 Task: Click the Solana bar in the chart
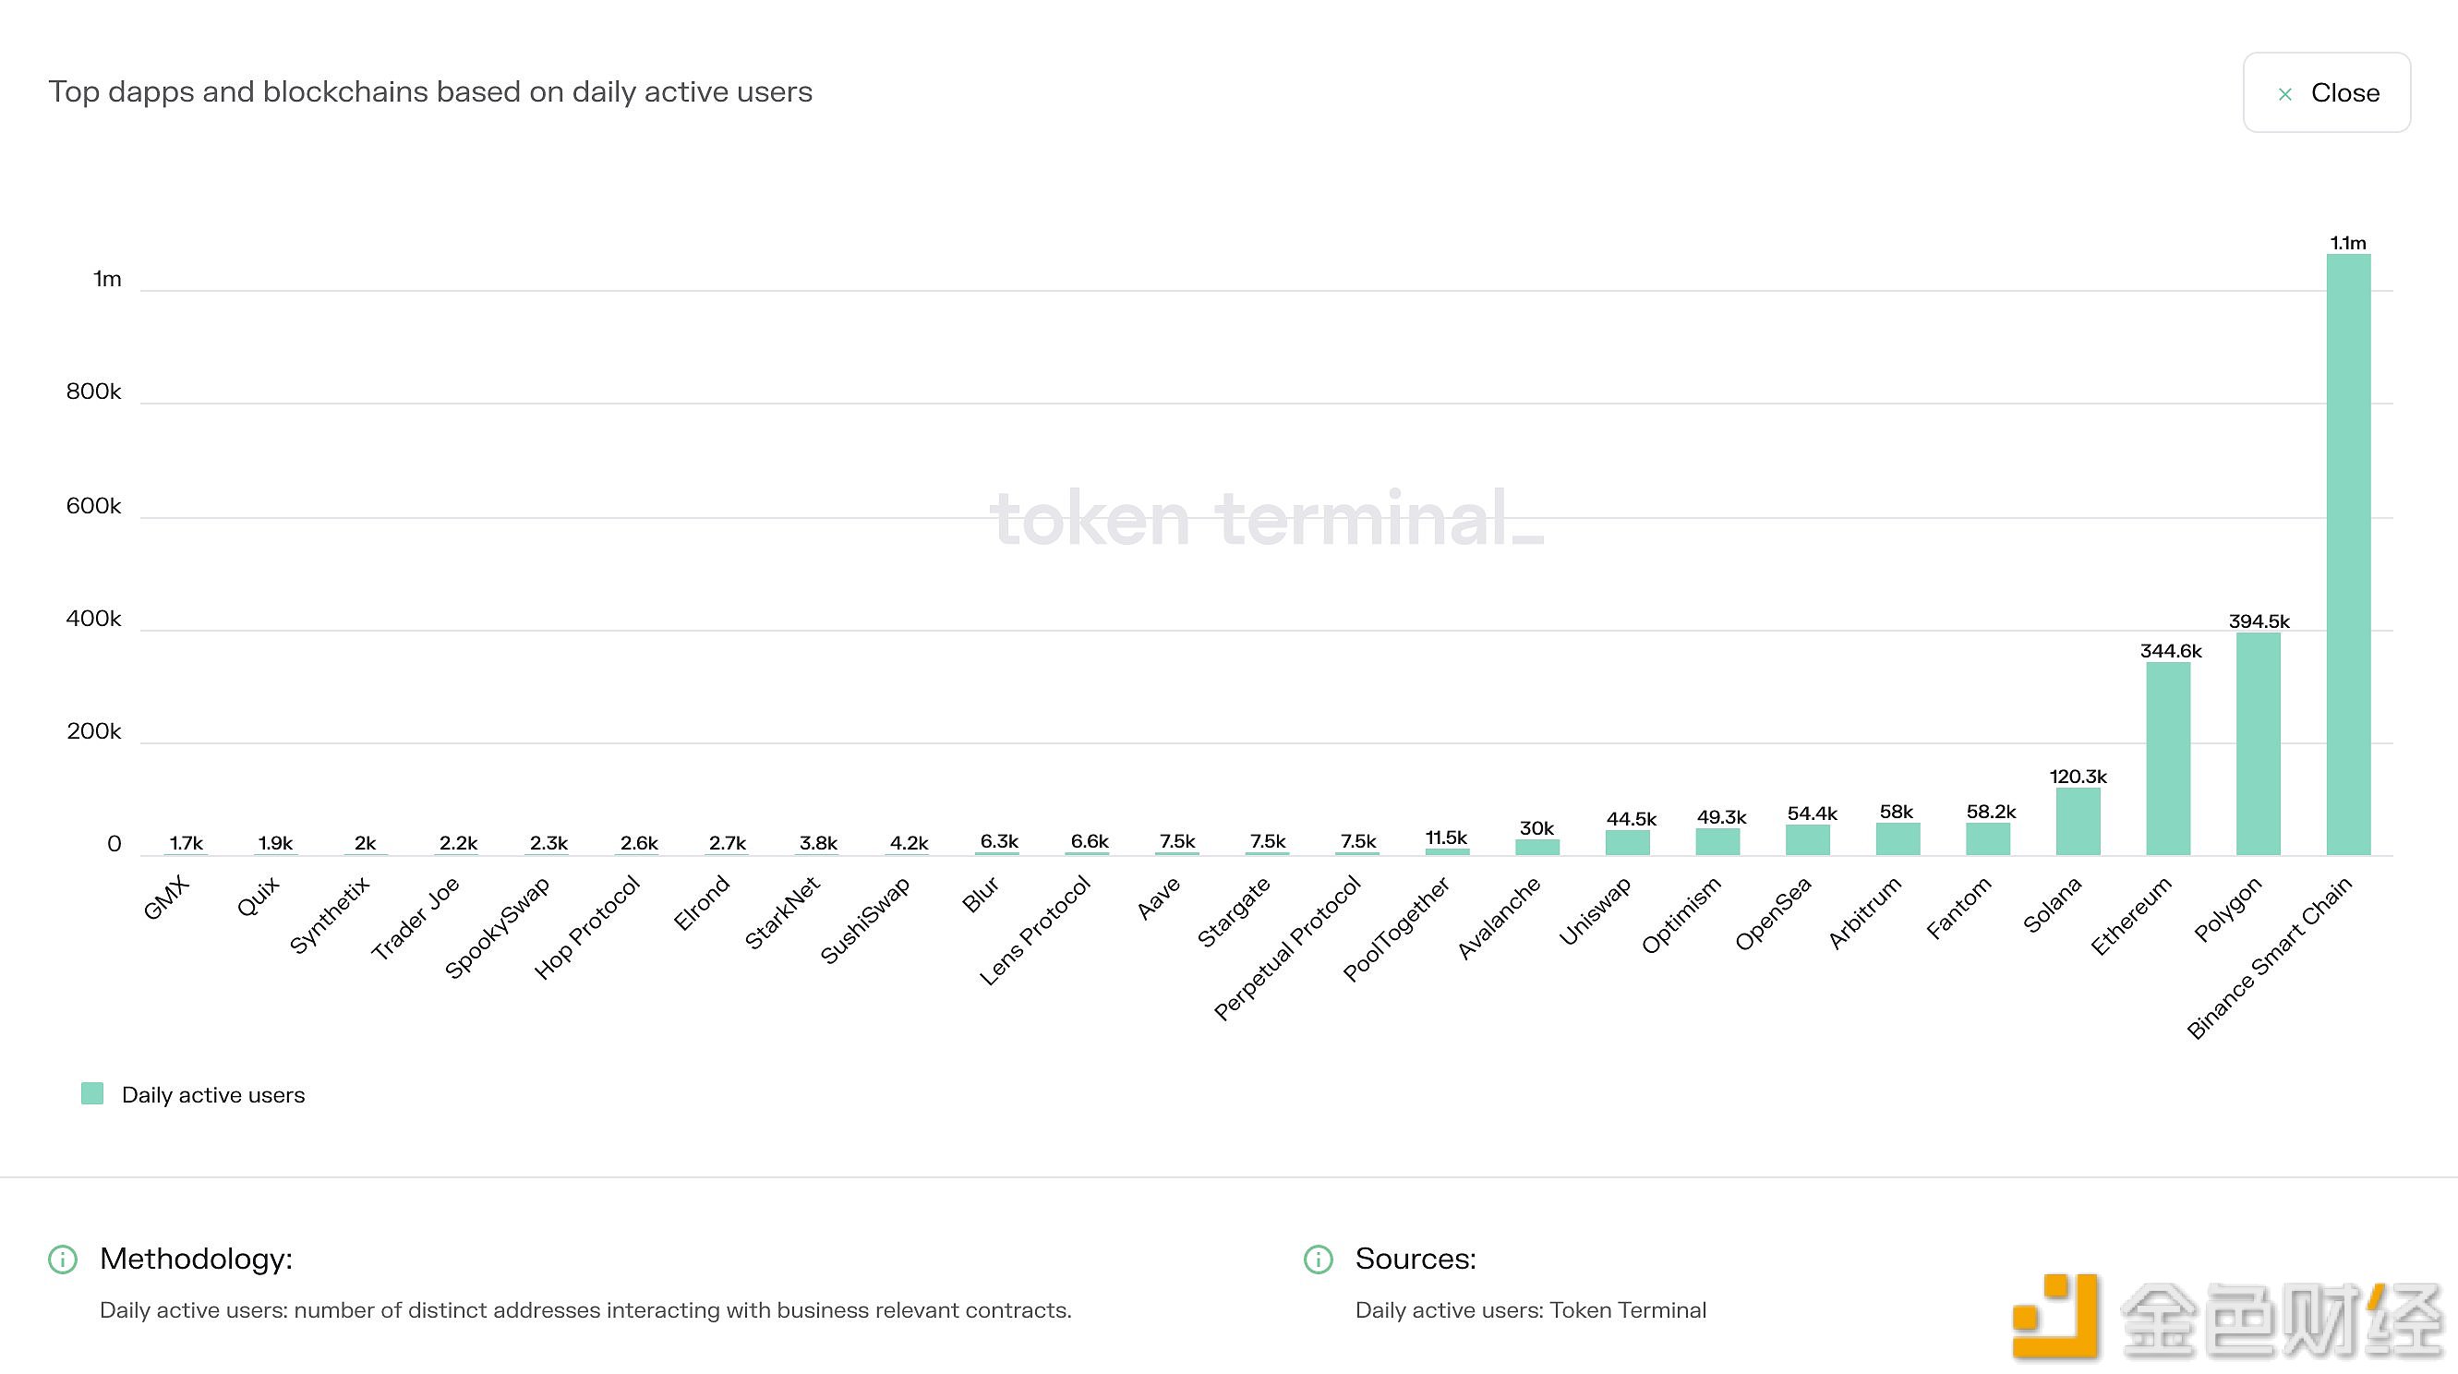(2078, 821)
